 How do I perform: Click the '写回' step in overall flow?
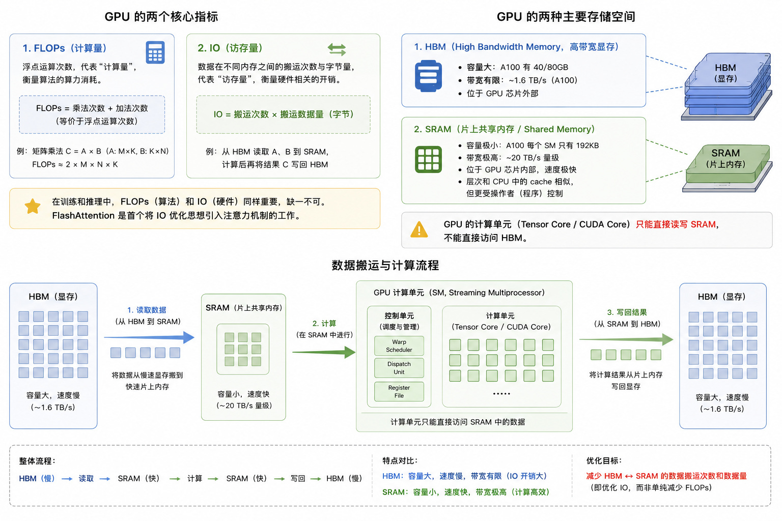(x=298, y=478)
